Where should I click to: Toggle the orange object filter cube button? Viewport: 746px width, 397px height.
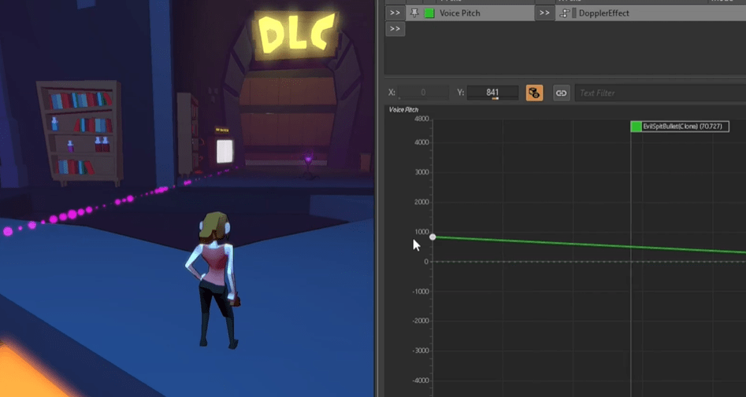[x=534, y=93]
